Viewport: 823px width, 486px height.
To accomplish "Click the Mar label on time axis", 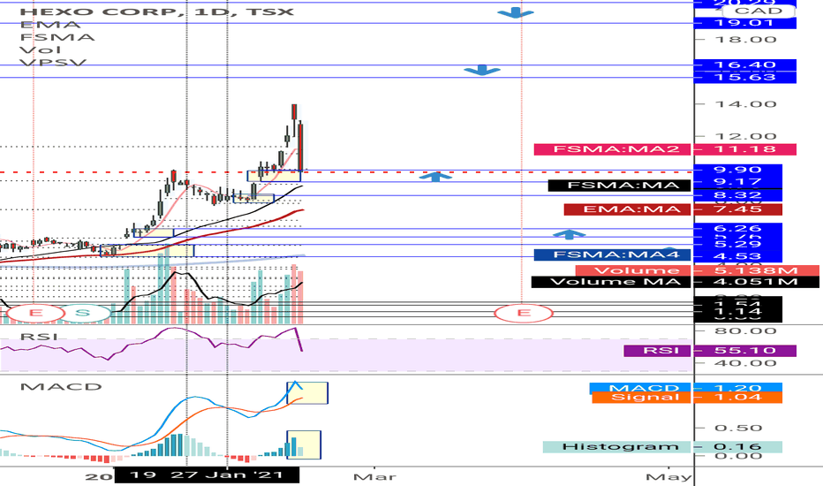I will click(x=374, y=477).
